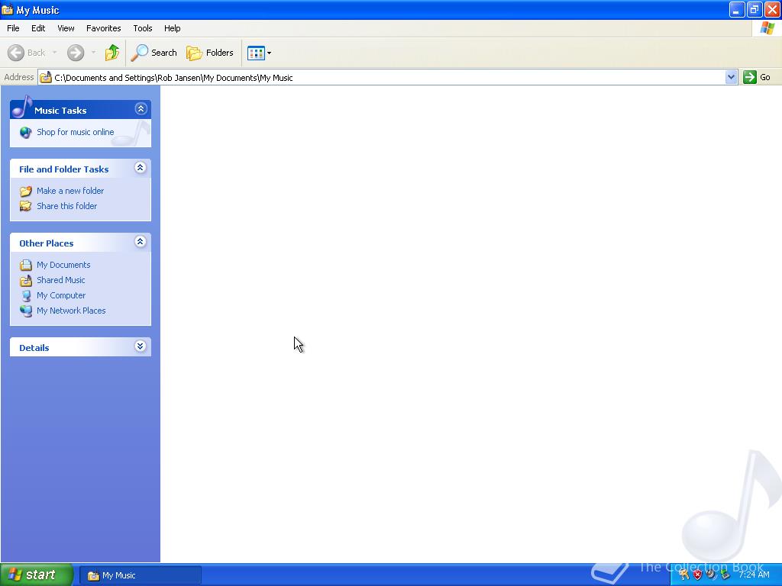Minimize the My Music window

737,9
